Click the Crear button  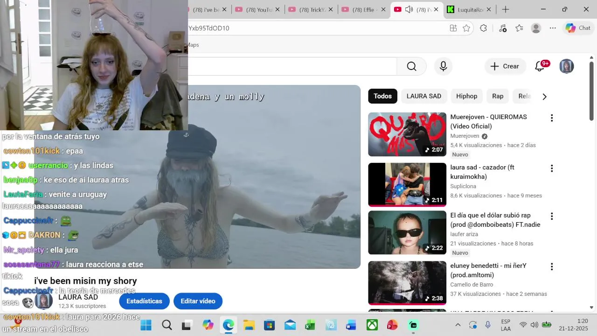[x=505, y=66]
